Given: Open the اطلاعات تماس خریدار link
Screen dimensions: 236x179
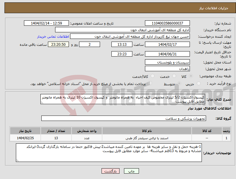Looking at the screenshot, I should click(x=53, y=37).
